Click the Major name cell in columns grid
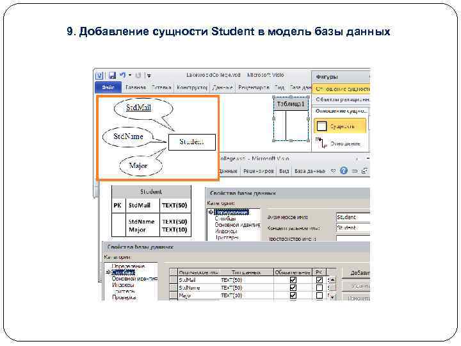 185,295
